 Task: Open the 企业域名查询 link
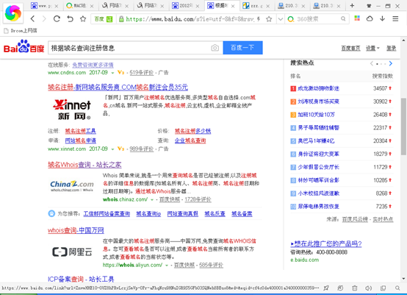190,141
